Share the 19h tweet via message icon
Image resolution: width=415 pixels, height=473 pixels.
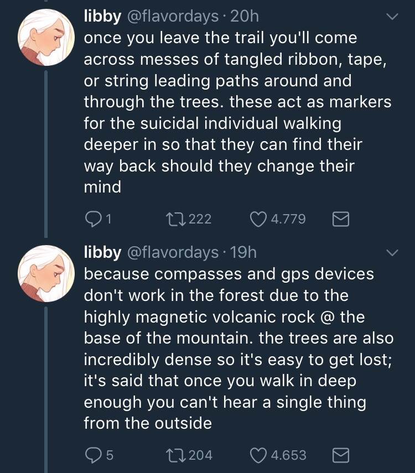(341, 455)
